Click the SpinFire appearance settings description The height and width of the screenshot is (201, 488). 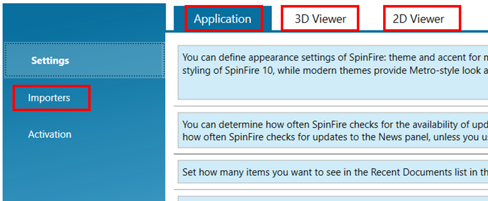point(333,72)
